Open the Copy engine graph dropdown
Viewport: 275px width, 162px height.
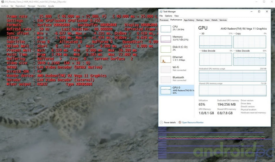(234, 34)
